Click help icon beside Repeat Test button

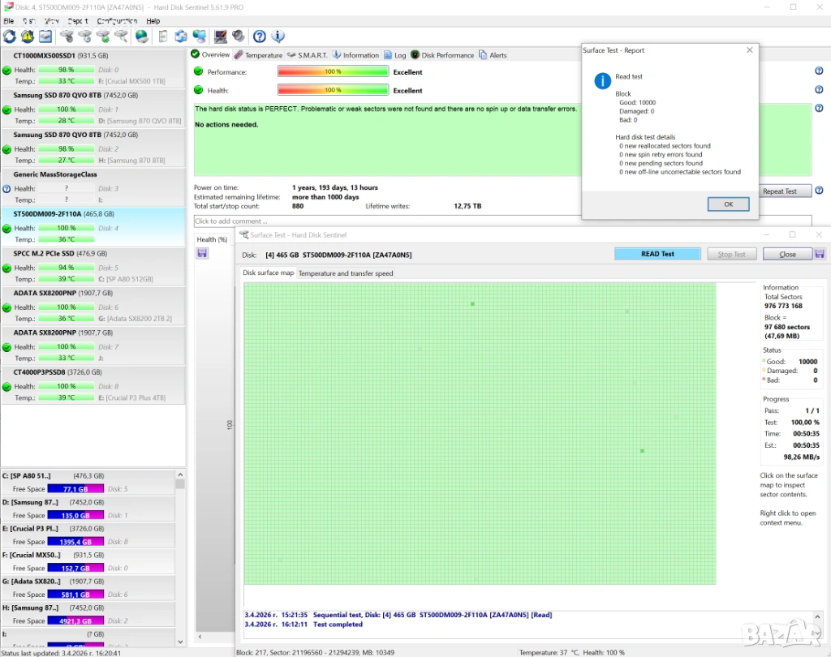(819, 191)
